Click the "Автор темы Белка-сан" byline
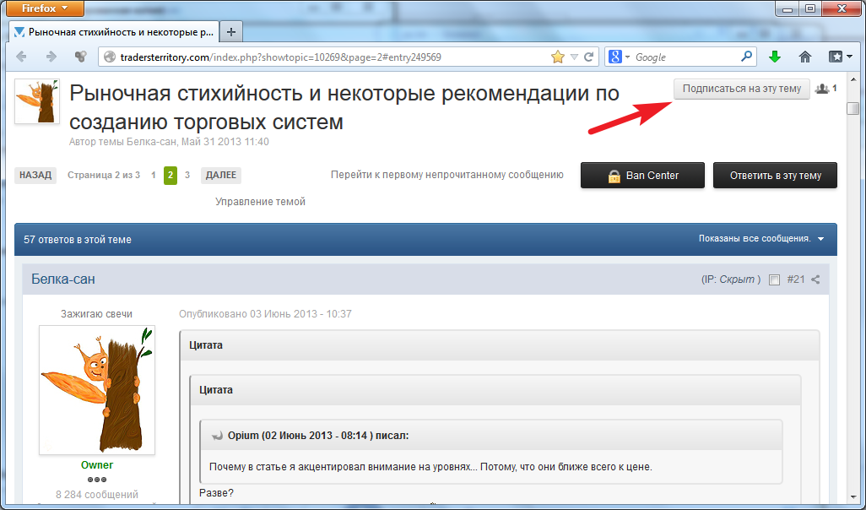The width and height of the screenshot is (866, 510). pos(169,142)
